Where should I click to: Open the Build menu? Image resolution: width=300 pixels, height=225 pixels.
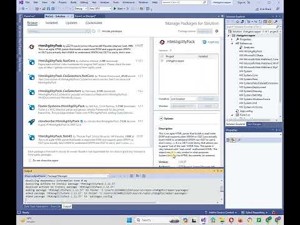point(73,2)
